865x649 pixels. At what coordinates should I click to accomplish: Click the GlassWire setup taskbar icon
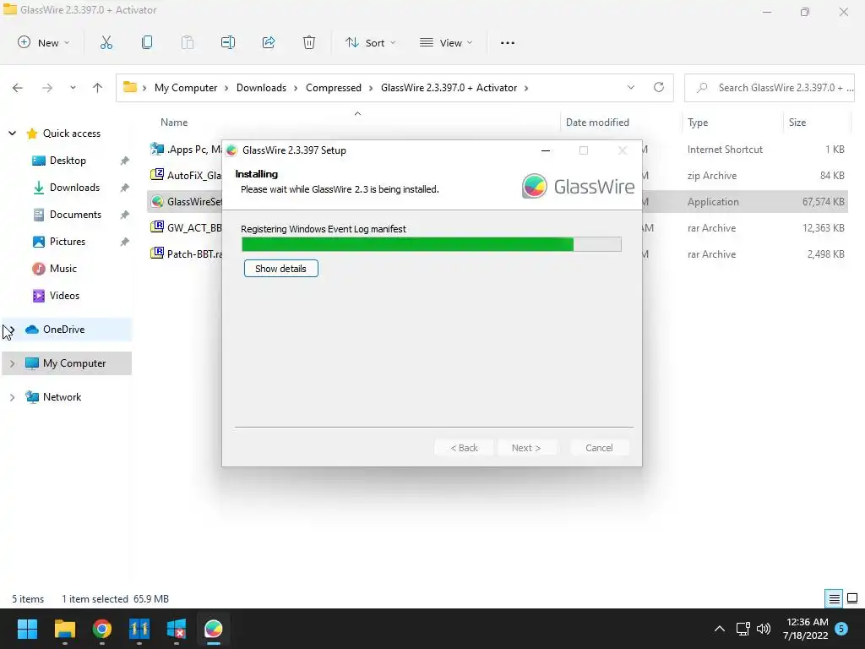214,629
